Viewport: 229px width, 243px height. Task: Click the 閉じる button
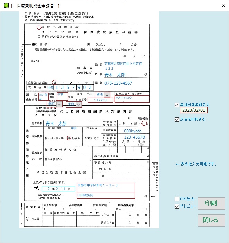(211, 220)
